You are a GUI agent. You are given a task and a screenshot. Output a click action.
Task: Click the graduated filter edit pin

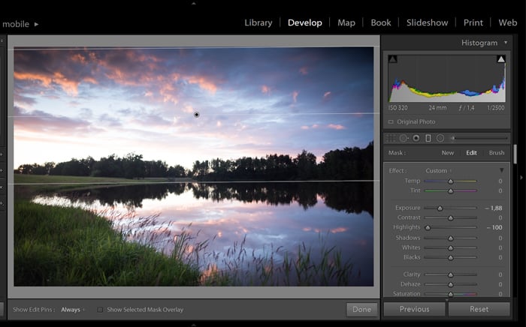(x=197, y=115)
